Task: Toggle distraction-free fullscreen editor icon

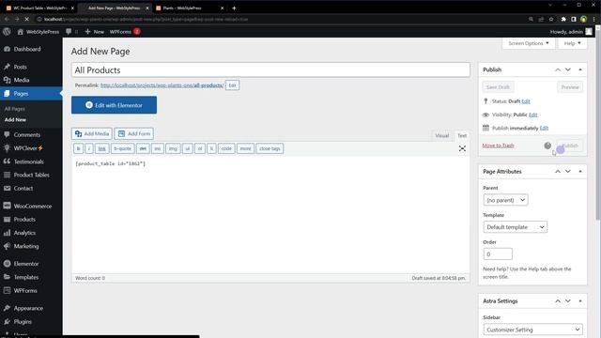Action: point(462,148)
